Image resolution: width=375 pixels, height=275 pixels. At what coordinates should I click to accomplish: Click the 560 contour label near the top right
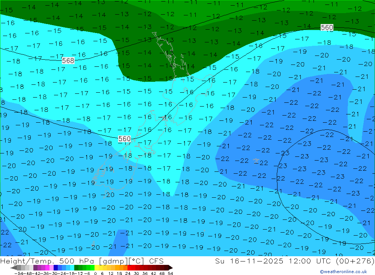tap(327, 27)
